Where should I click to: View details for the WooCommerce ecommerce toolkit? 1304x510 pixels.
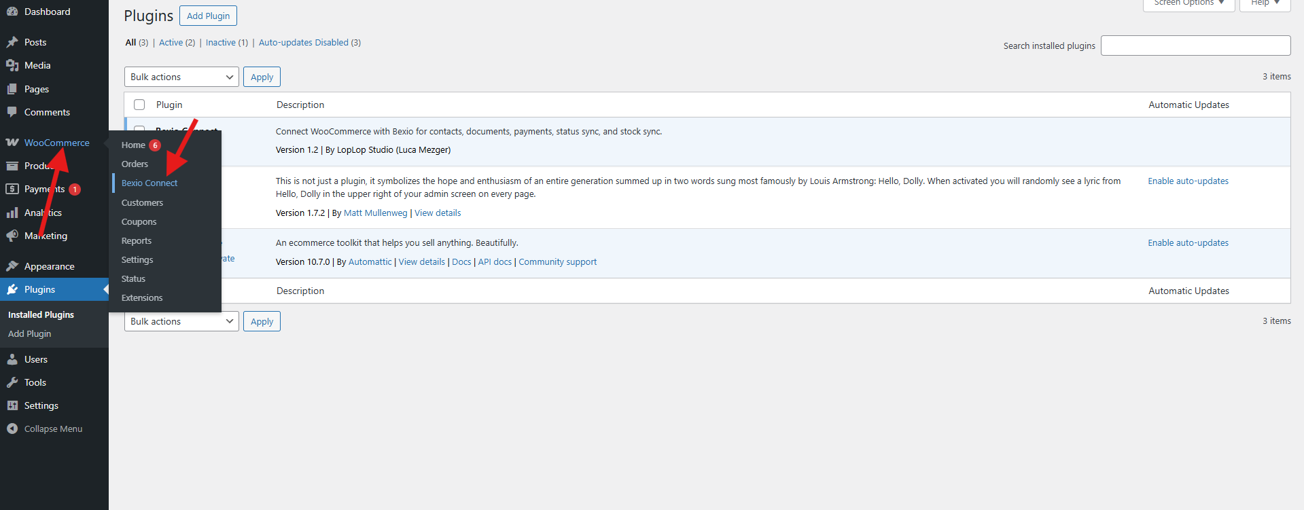(422, 262)
